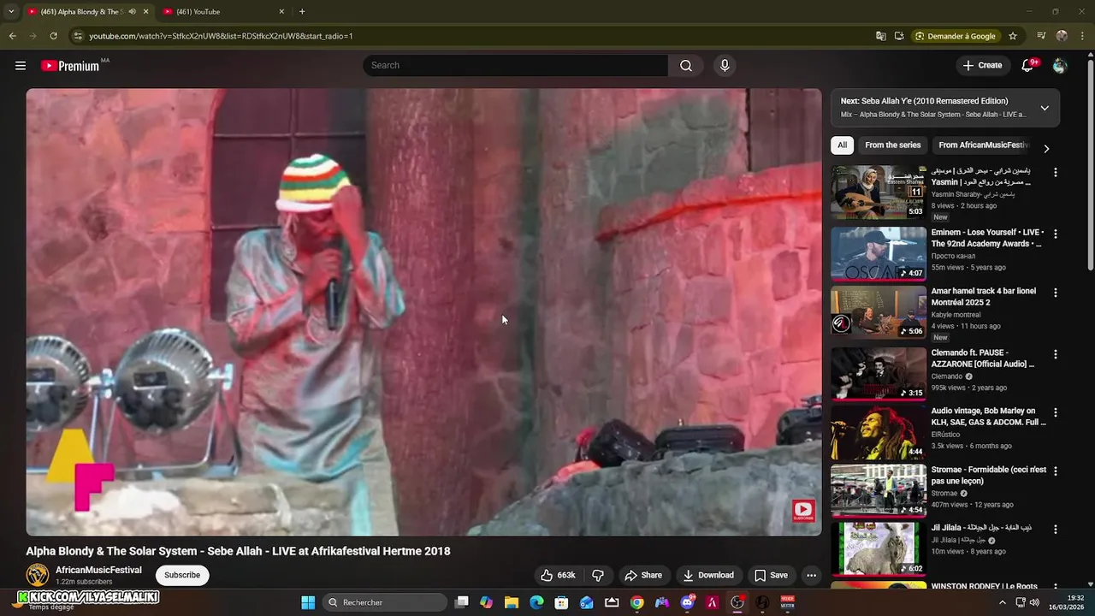The image size is (1095, 616).
Task: Focus the YouTube search field
Action: (x=516, y=66)
